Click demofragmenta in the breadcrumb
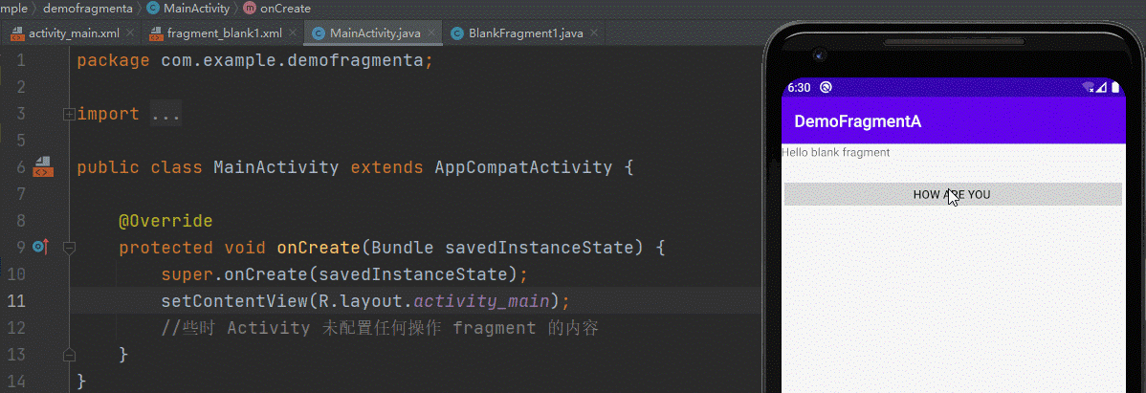Screen dimensions: 1146x393 88,9
